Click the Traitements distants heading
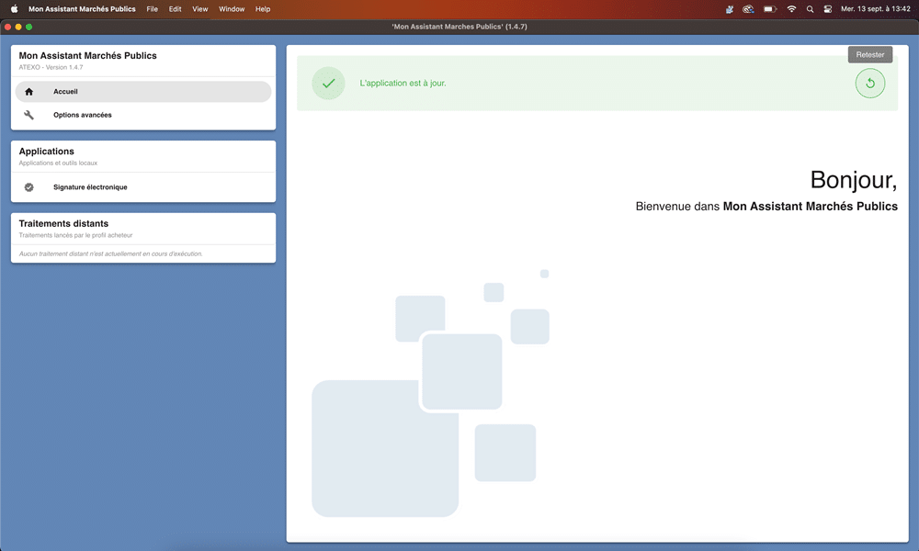Viewport: 919px width, 551px height. point(63,224)
